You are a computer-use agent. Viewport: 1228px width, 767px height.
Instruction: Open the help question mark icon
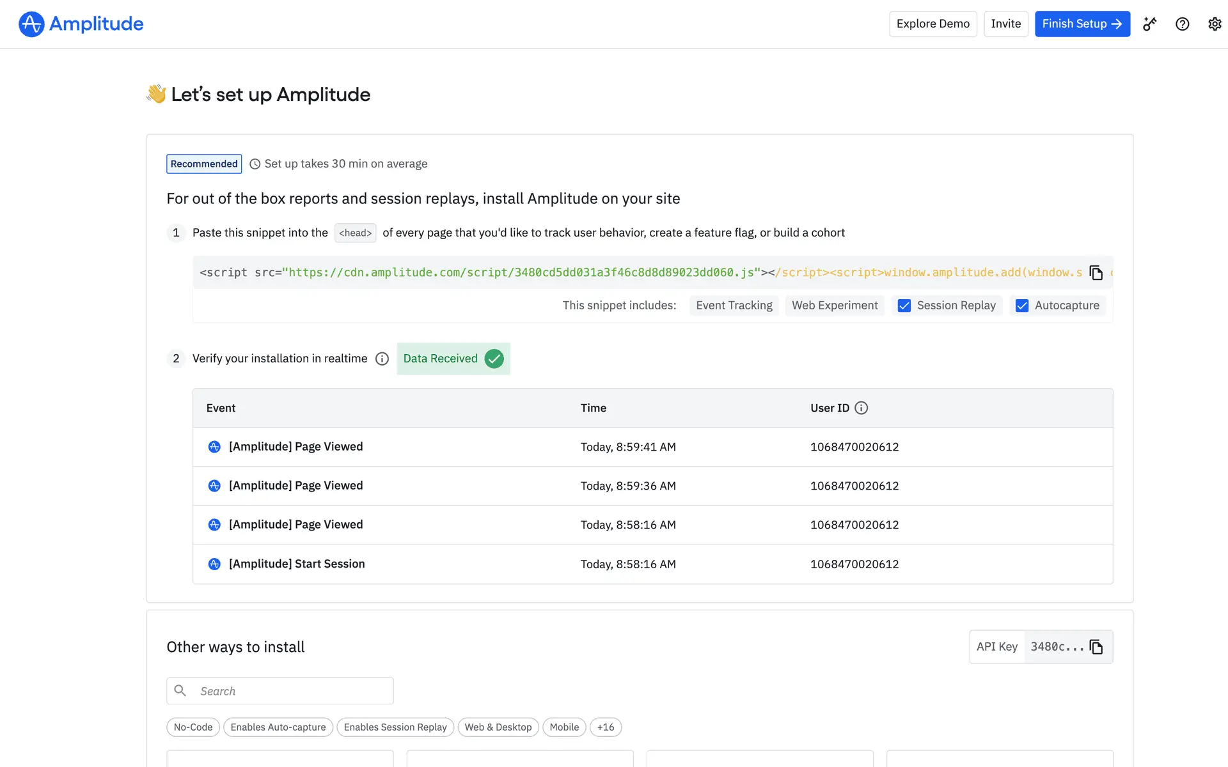[1182, 24]
